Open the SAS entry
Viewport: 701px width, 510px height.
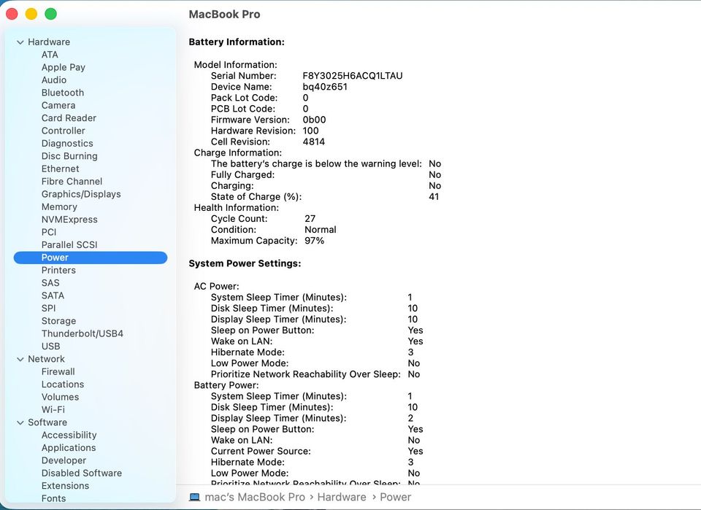(x=50, y=282)
